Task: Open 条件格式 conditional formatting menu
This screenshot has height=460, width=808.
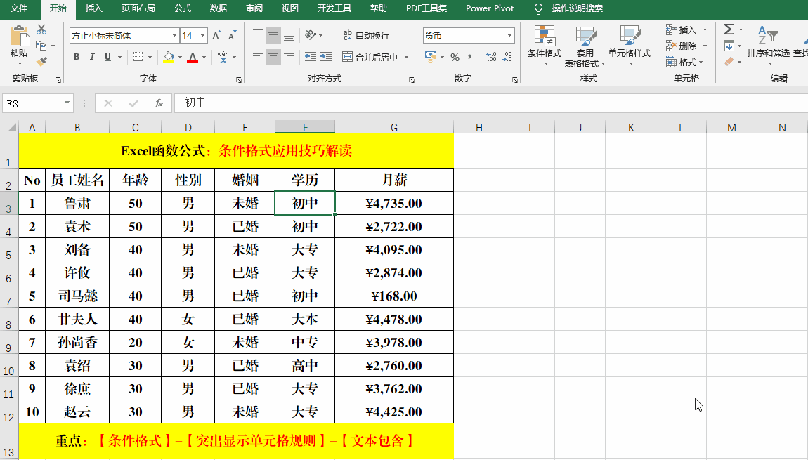Action: point(545,46)
